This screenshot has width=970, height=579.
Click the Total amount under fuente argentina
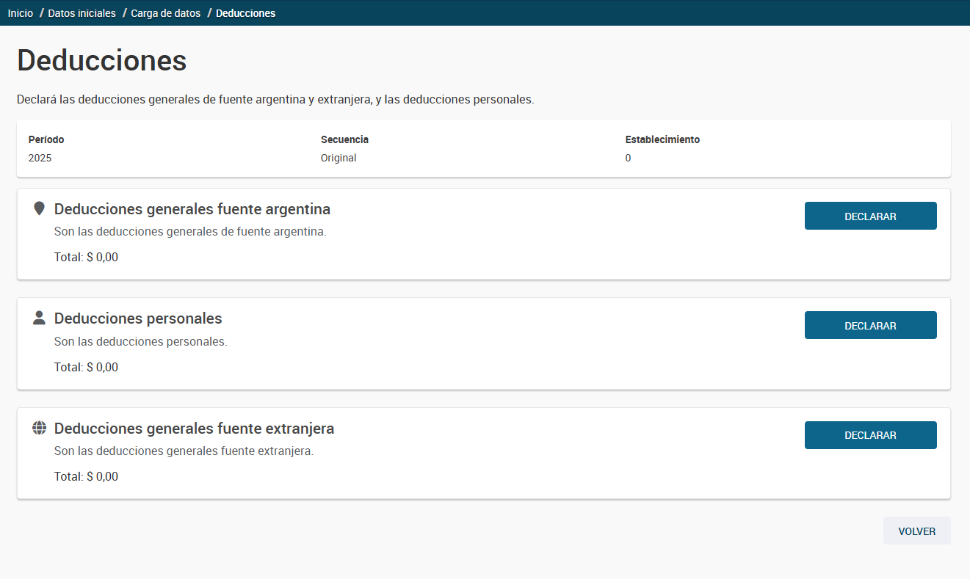click(x=86, y=258)
